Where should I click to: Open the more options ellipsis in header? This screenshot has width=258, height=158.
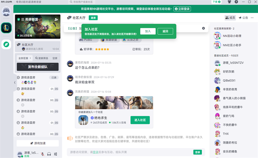pos(252,18)
